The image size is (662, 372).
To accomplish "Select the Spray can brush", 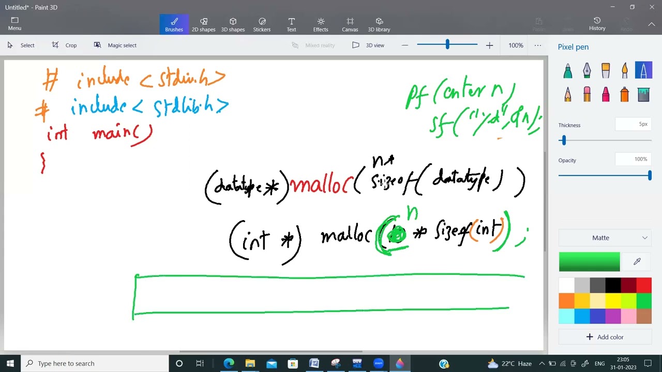I will click(x=624, y=94).
